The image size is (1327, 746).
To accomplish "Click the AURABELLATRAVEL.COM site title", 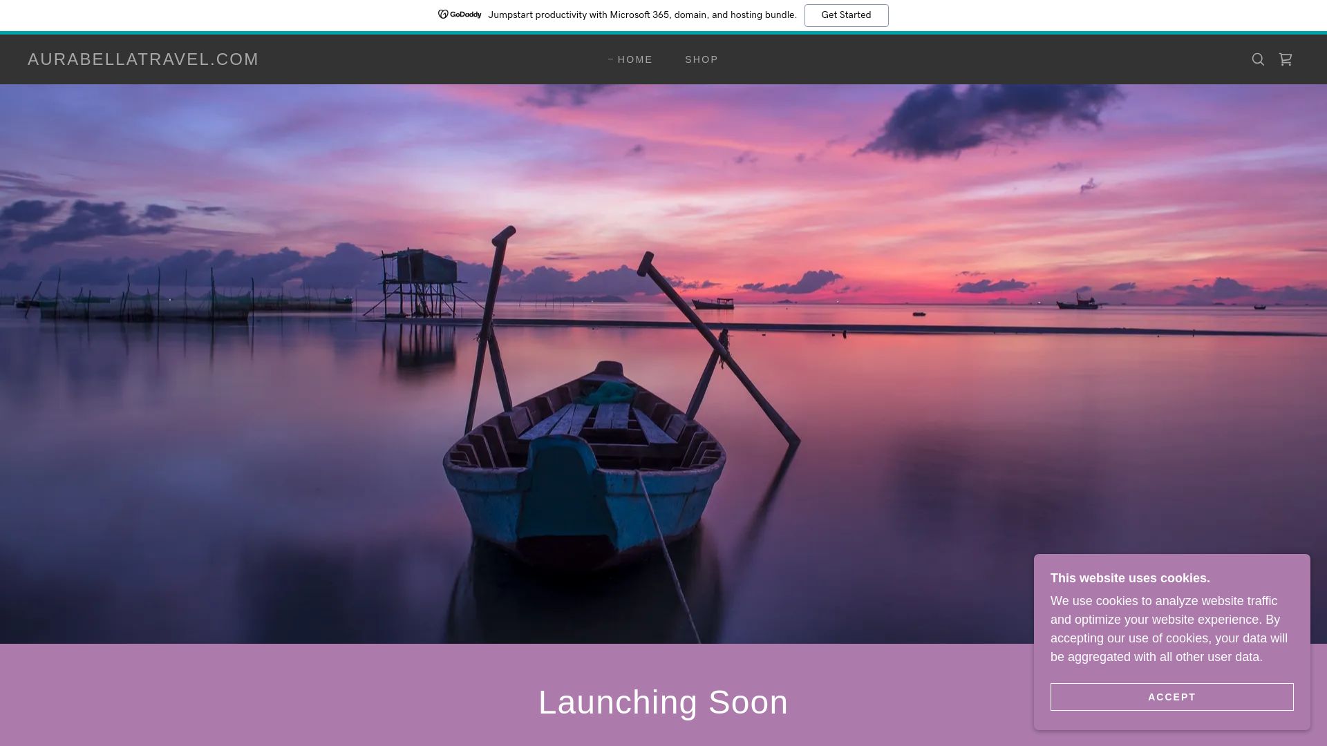I will point(143,59).
